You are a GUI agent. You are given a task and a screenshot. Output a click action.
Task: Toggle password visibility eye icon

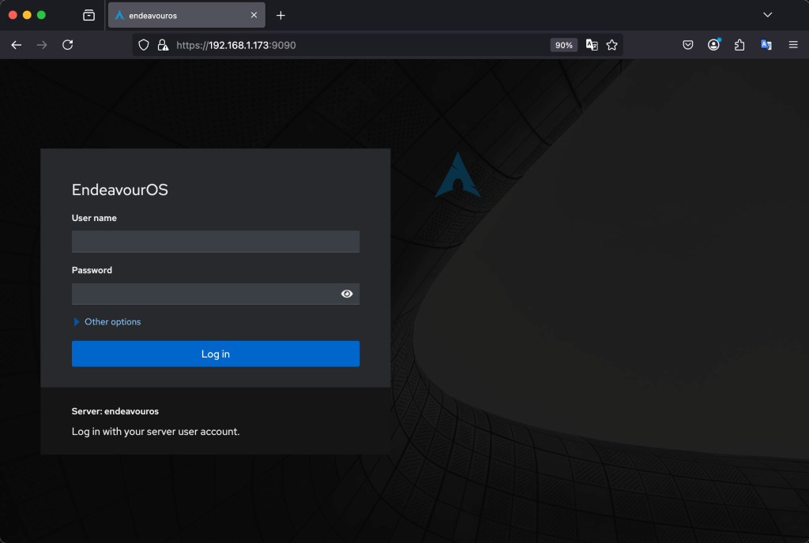pos(347,294)
